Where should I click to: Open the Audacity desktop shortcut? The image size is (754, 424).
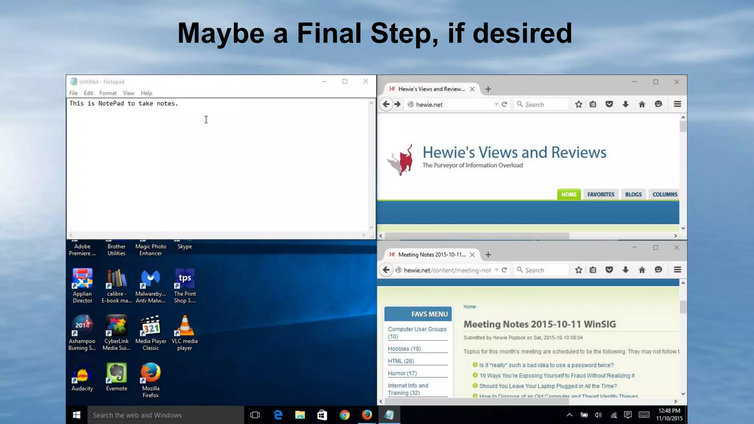[82, 377]
